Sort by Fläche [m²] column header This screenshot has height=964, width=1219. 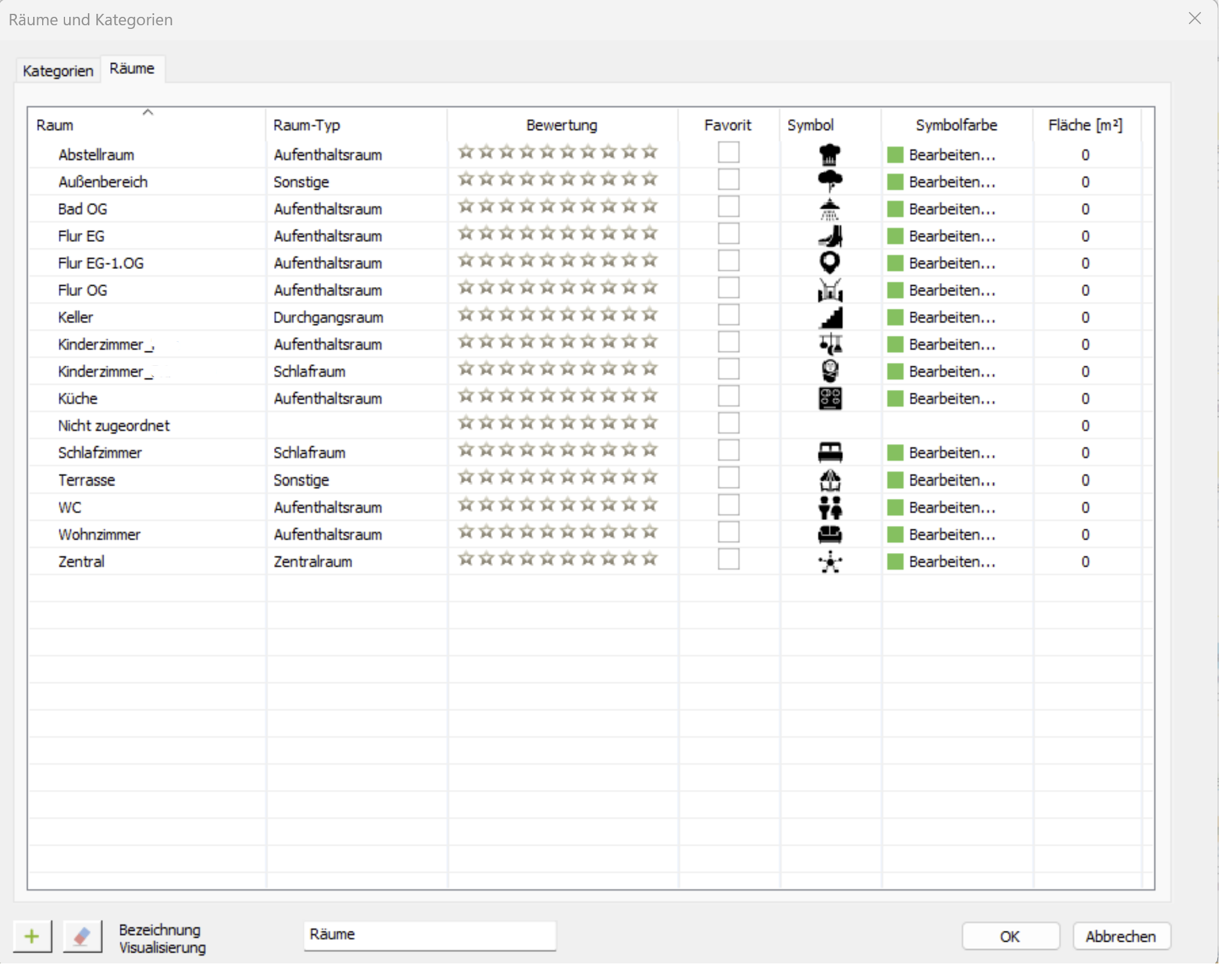click(1085, 125)
